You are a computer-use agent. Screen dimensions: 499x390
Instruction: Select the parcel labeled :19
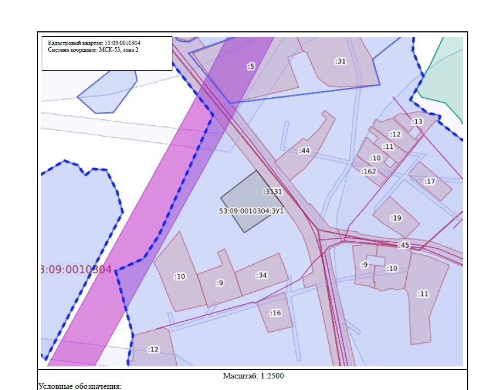(396, 218)
